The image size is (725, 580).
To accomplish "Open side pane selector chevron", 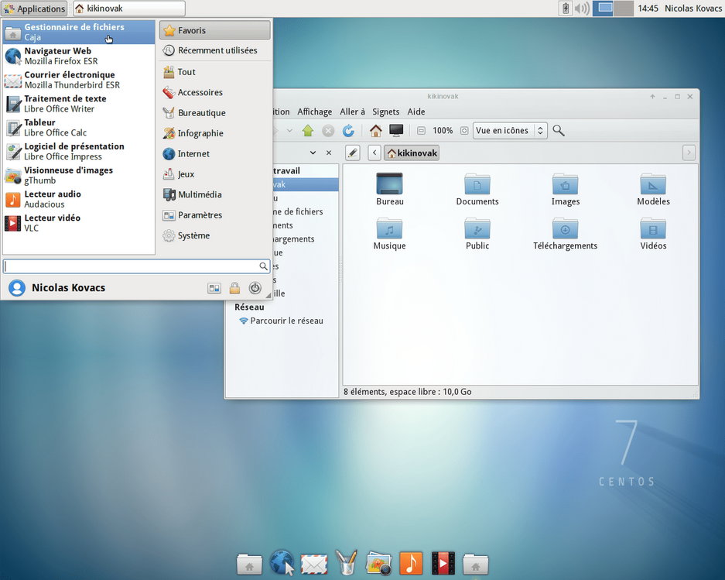I will click(313, 153).
